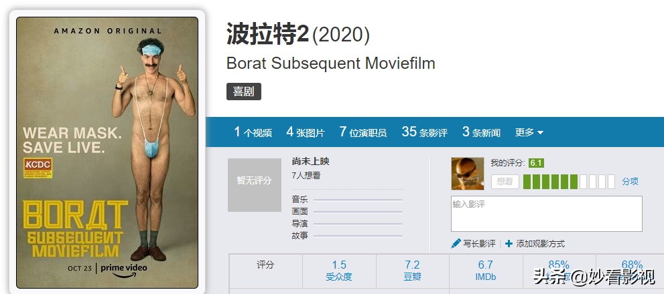Open the 1 个视频 tab
The width and height of the screenshot is (664, 294).
pos(253,132)
